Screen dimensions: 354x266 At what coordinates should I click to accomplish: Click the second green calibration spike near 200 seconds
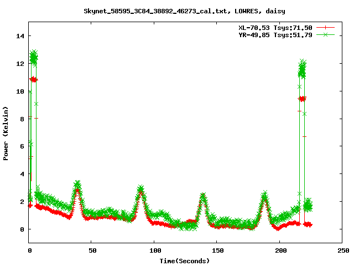point(302,69)
